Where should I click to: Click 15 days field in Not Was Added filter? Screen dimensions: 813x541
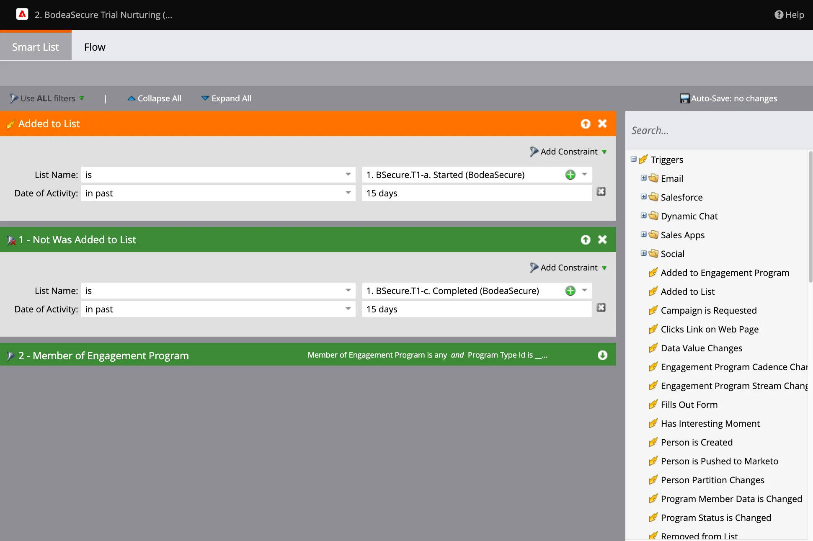[477, 309]
